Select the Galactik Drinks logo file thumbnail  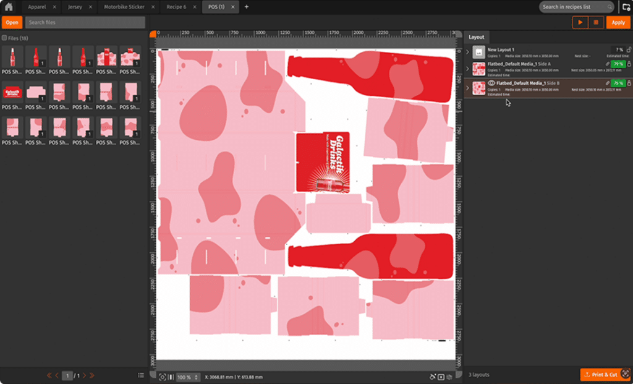click(12, 93)
